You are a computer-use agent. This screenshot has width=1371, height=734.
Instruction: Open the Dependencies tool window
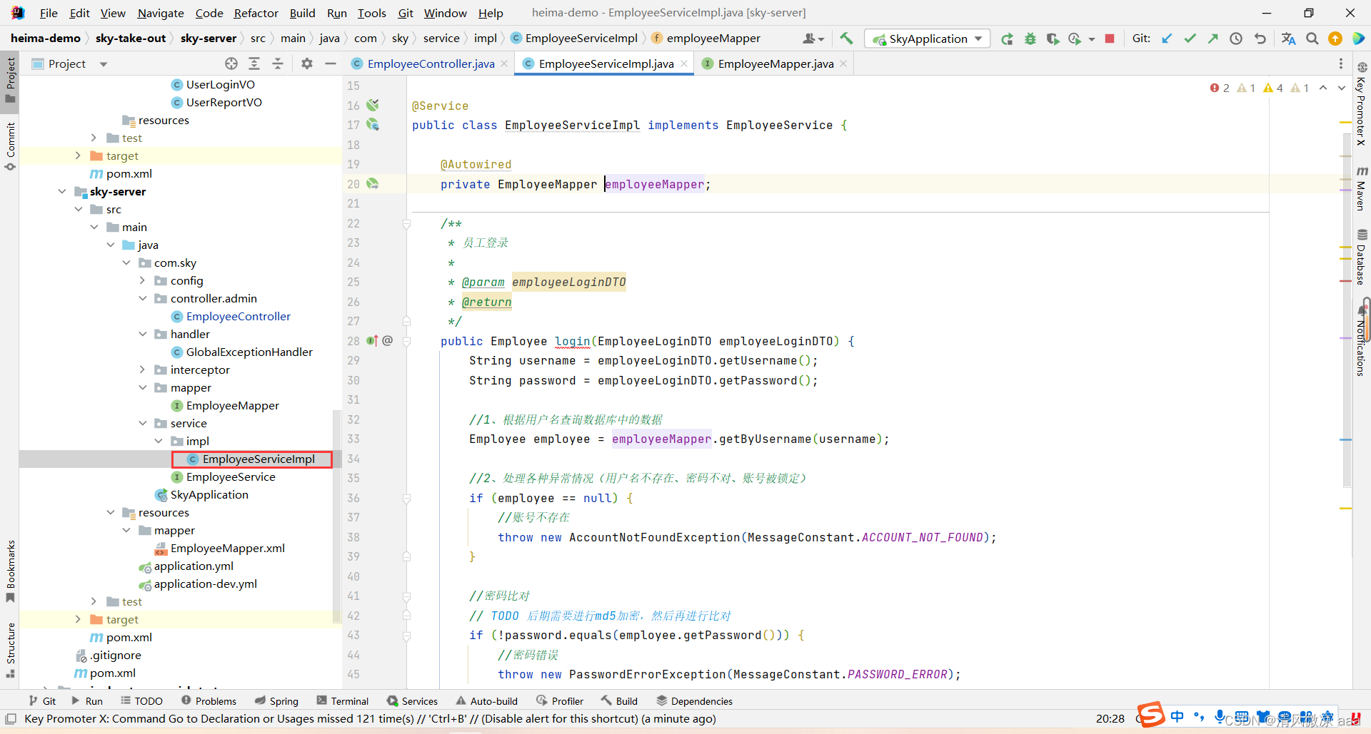[695, 701]
